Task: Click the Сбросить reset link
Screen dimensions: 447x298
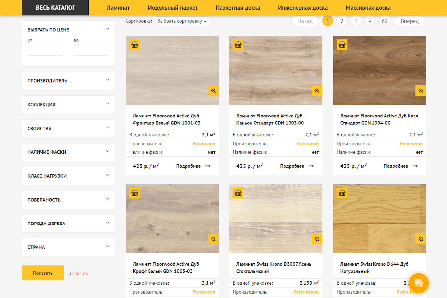Action: coord(79,273)
